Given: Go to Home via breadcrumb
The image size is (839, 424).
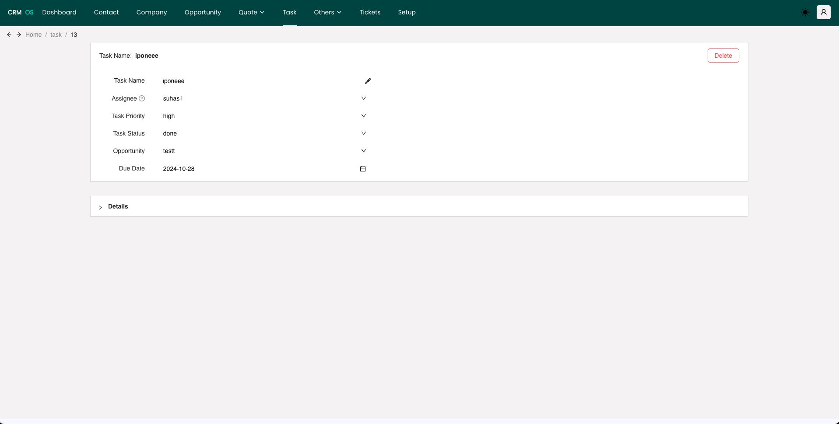Looking at the screenshot, I should click(33, 35).
